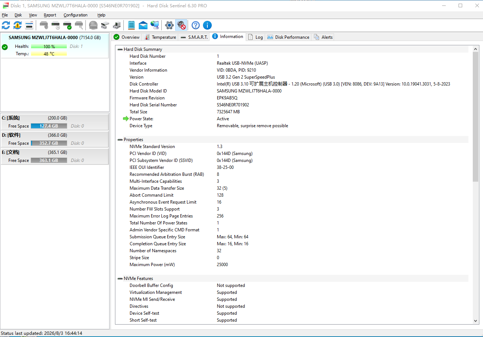Click the vertical scrollbar thumb
Image resolution: width=483 pixels, height=337 pixels.
[475, 117]
